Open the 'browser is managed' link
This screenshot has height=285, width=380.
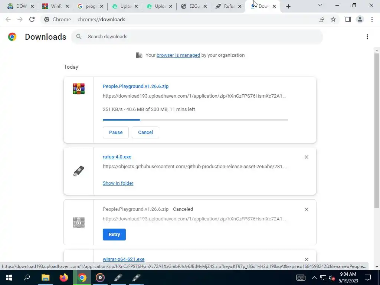tap(178, 55)
